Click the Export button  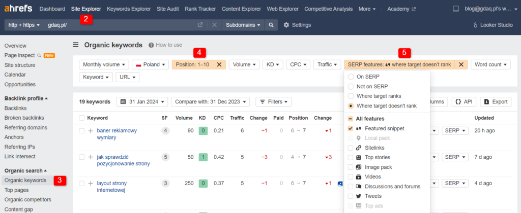496,101
